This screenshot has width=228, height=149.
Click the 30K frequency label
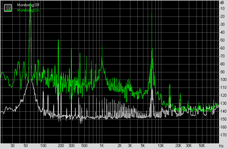(189, 145)
